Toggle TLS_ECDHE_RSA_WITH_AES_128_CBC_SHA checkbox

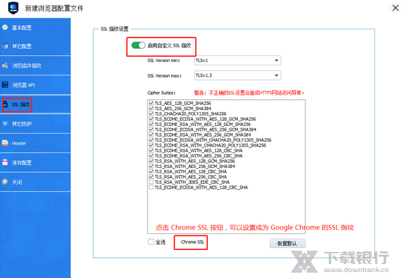151,151
